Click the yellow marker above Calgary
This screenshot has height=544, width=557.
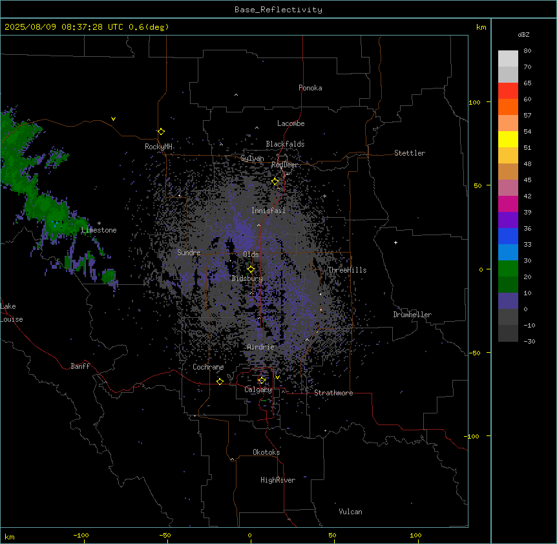point(262,381)
